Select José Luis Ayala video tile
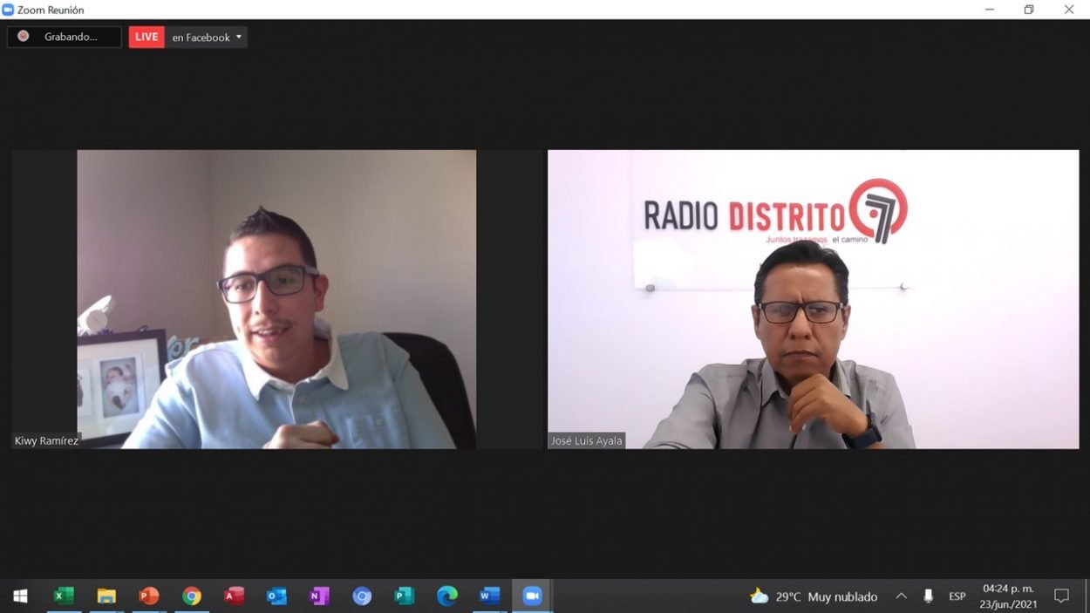This screenshot has height=613, width=1090. tap(813, 299)
